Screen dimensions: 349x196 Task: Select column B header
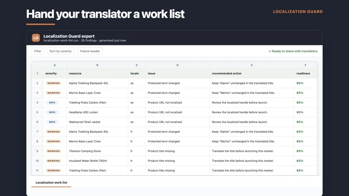pos(97,65)
